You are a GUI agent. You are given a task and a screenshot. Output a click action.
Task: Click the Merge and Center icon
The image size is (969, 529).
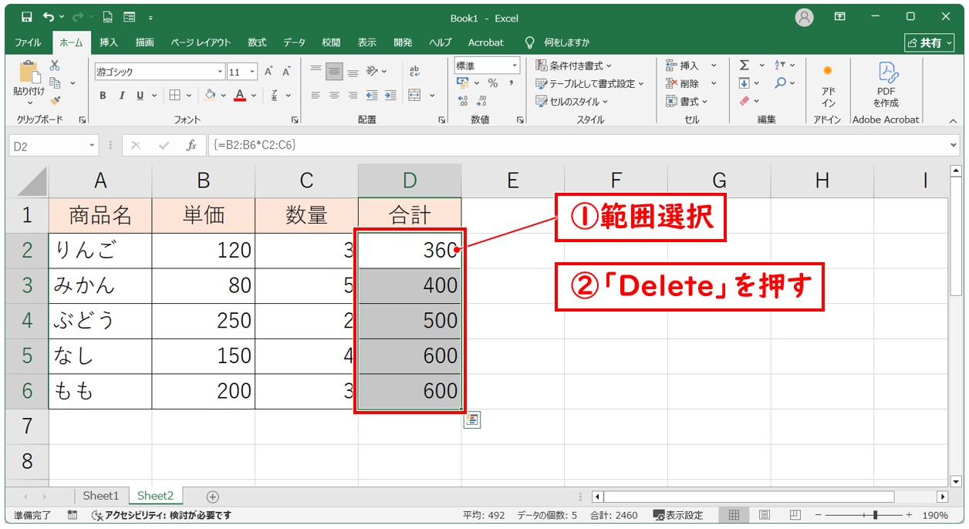(414, 96)
